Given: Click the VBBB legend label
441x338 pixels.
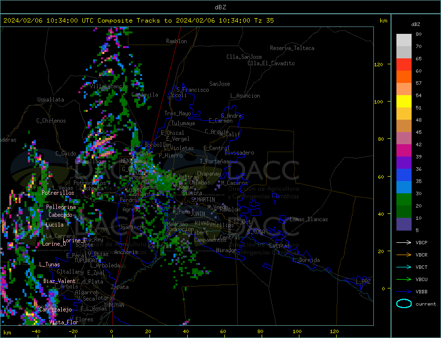Looking at the screenshot, I should 421,292.
